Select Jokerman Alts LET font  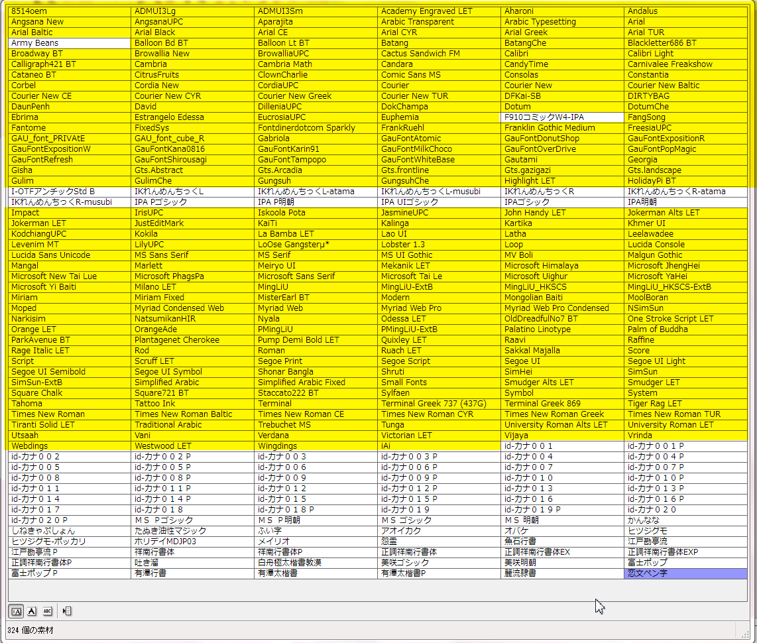pos(685,213)
